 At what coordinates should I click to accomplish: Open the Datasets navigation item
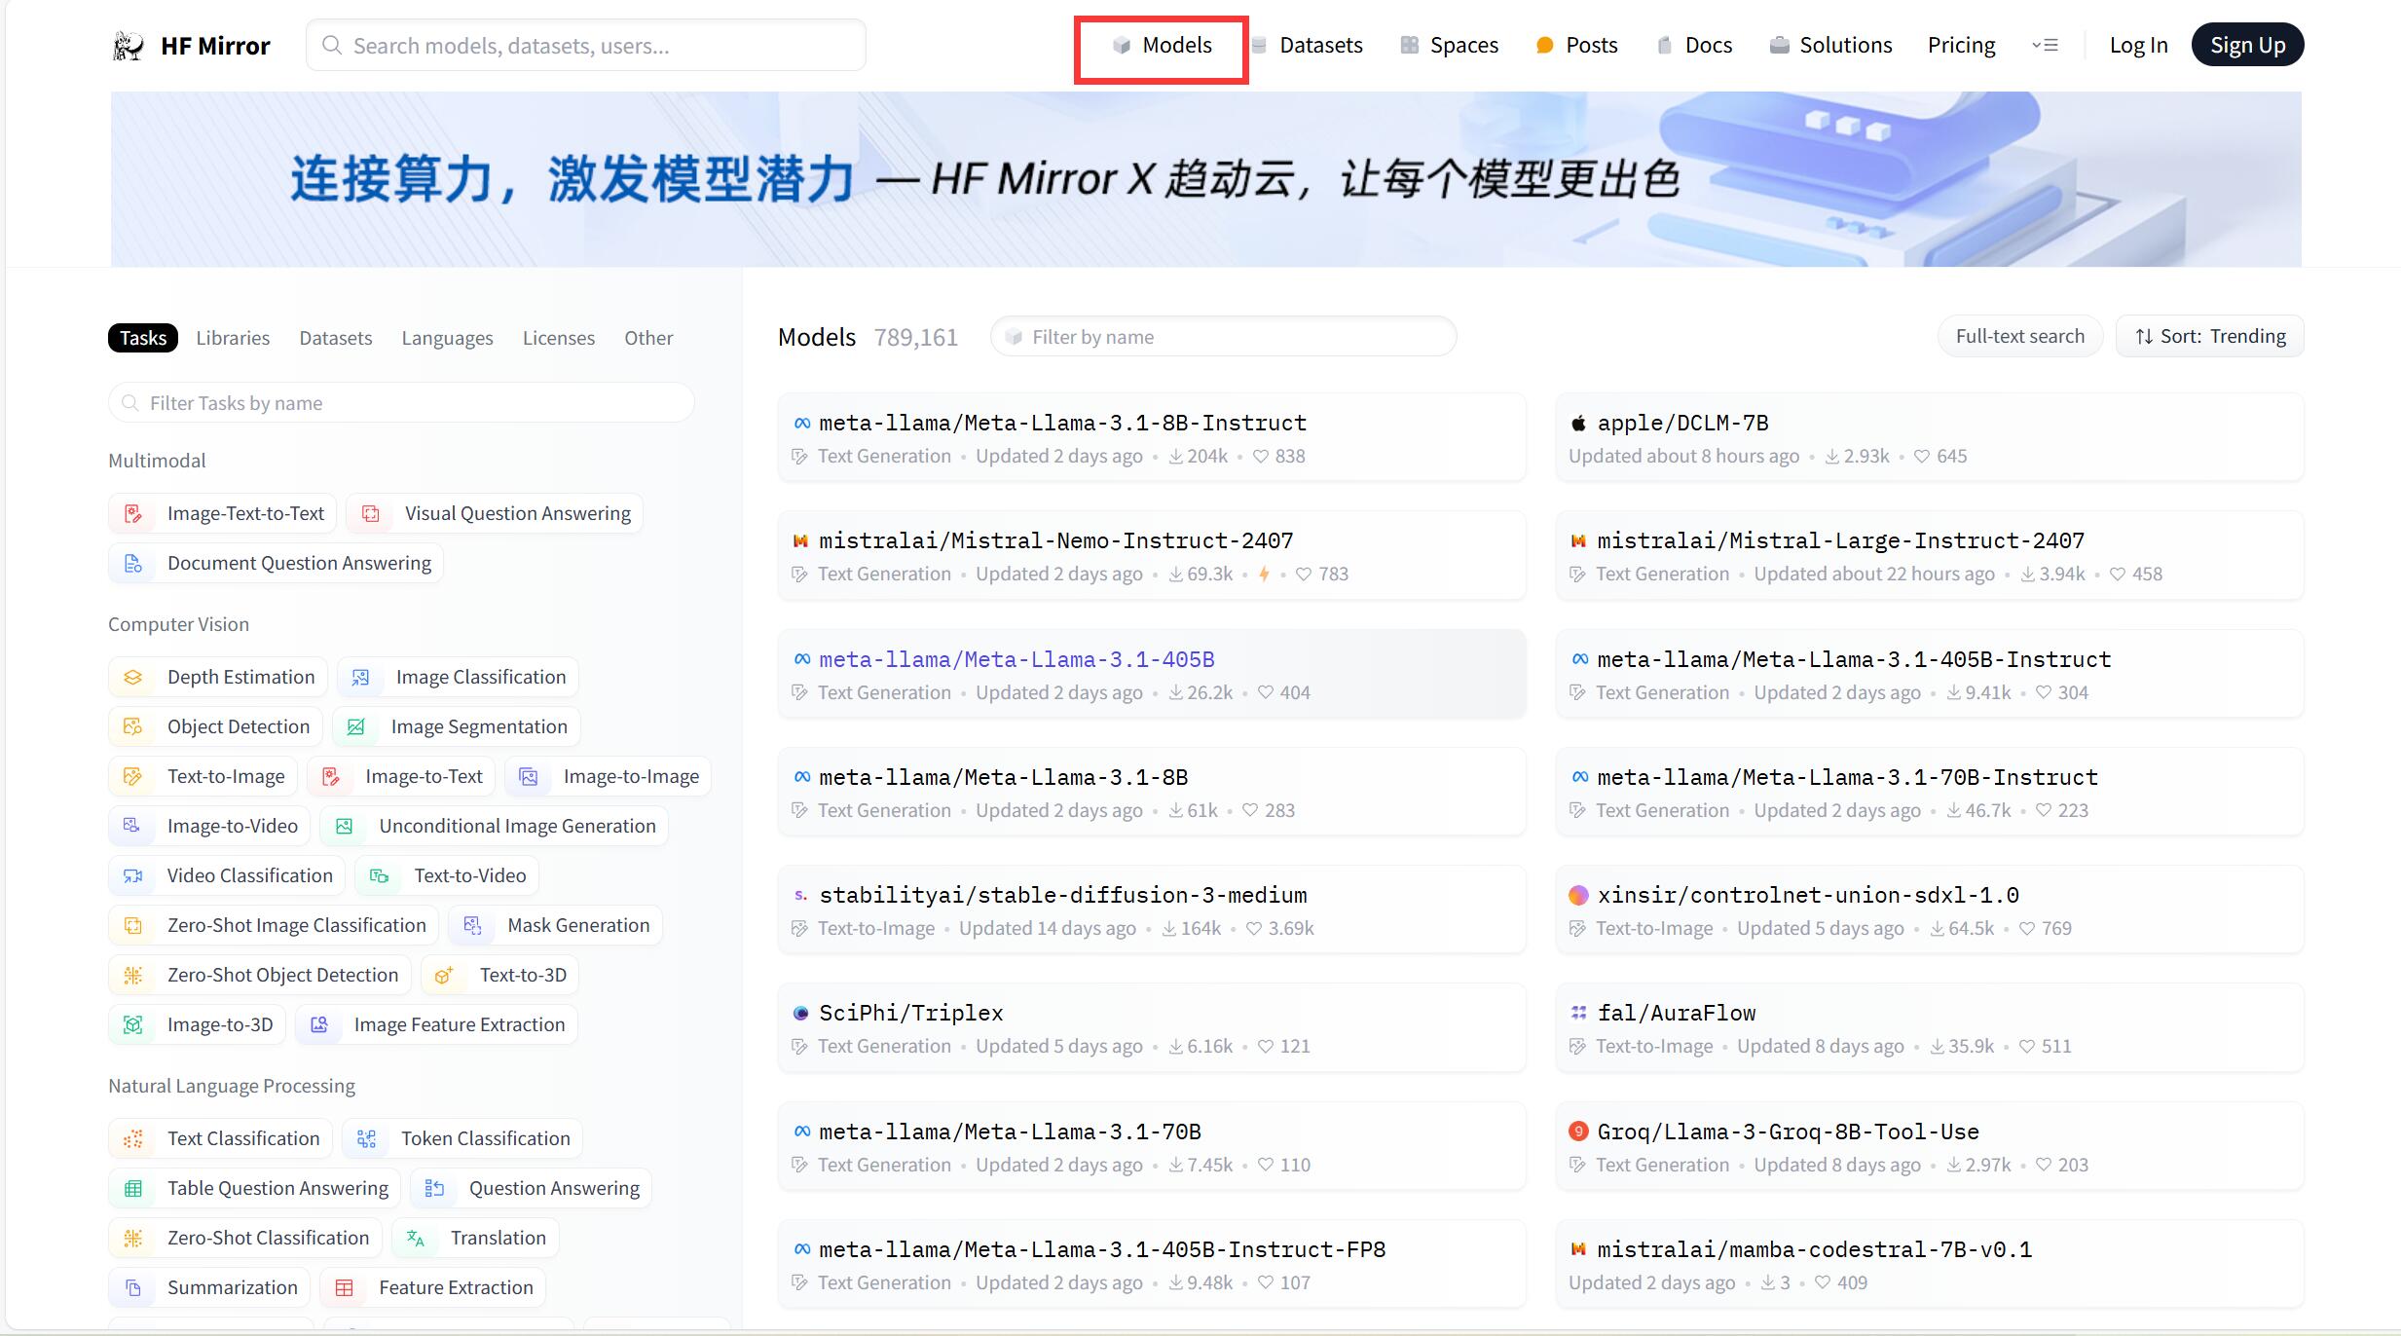click(x=1307, y=45)
